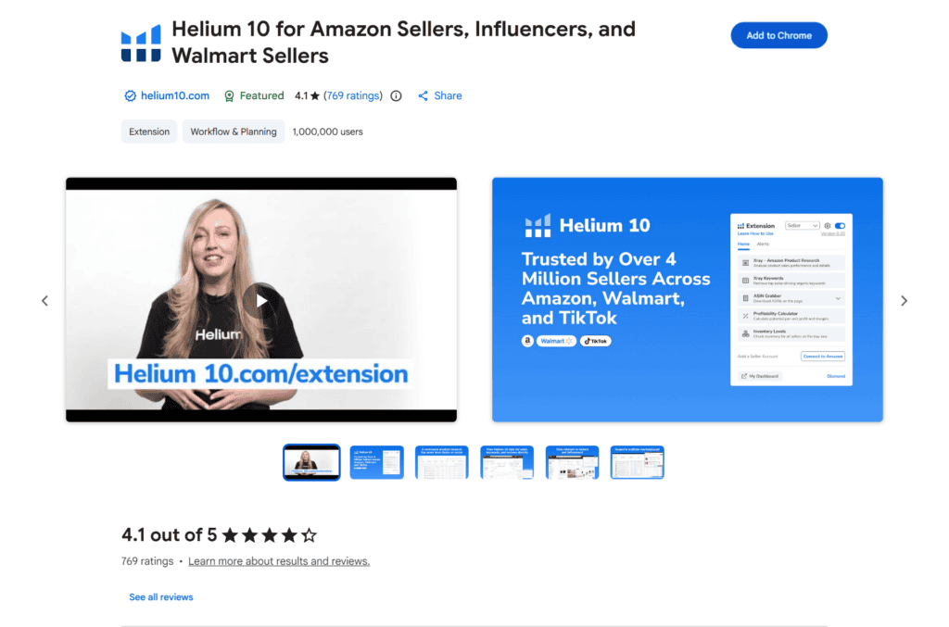Click the Amazon badge in the slide

(x=527, y=341)
